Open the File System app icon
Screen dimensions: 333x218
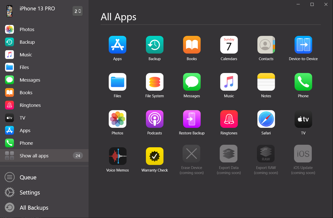tap(154, 82)
